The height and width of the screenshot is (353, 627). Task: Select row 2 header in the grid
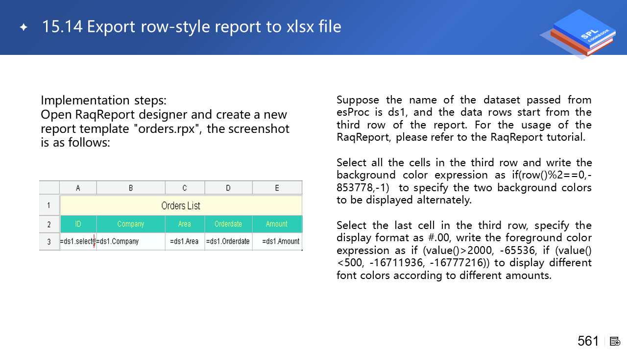[x=49, y=224]
